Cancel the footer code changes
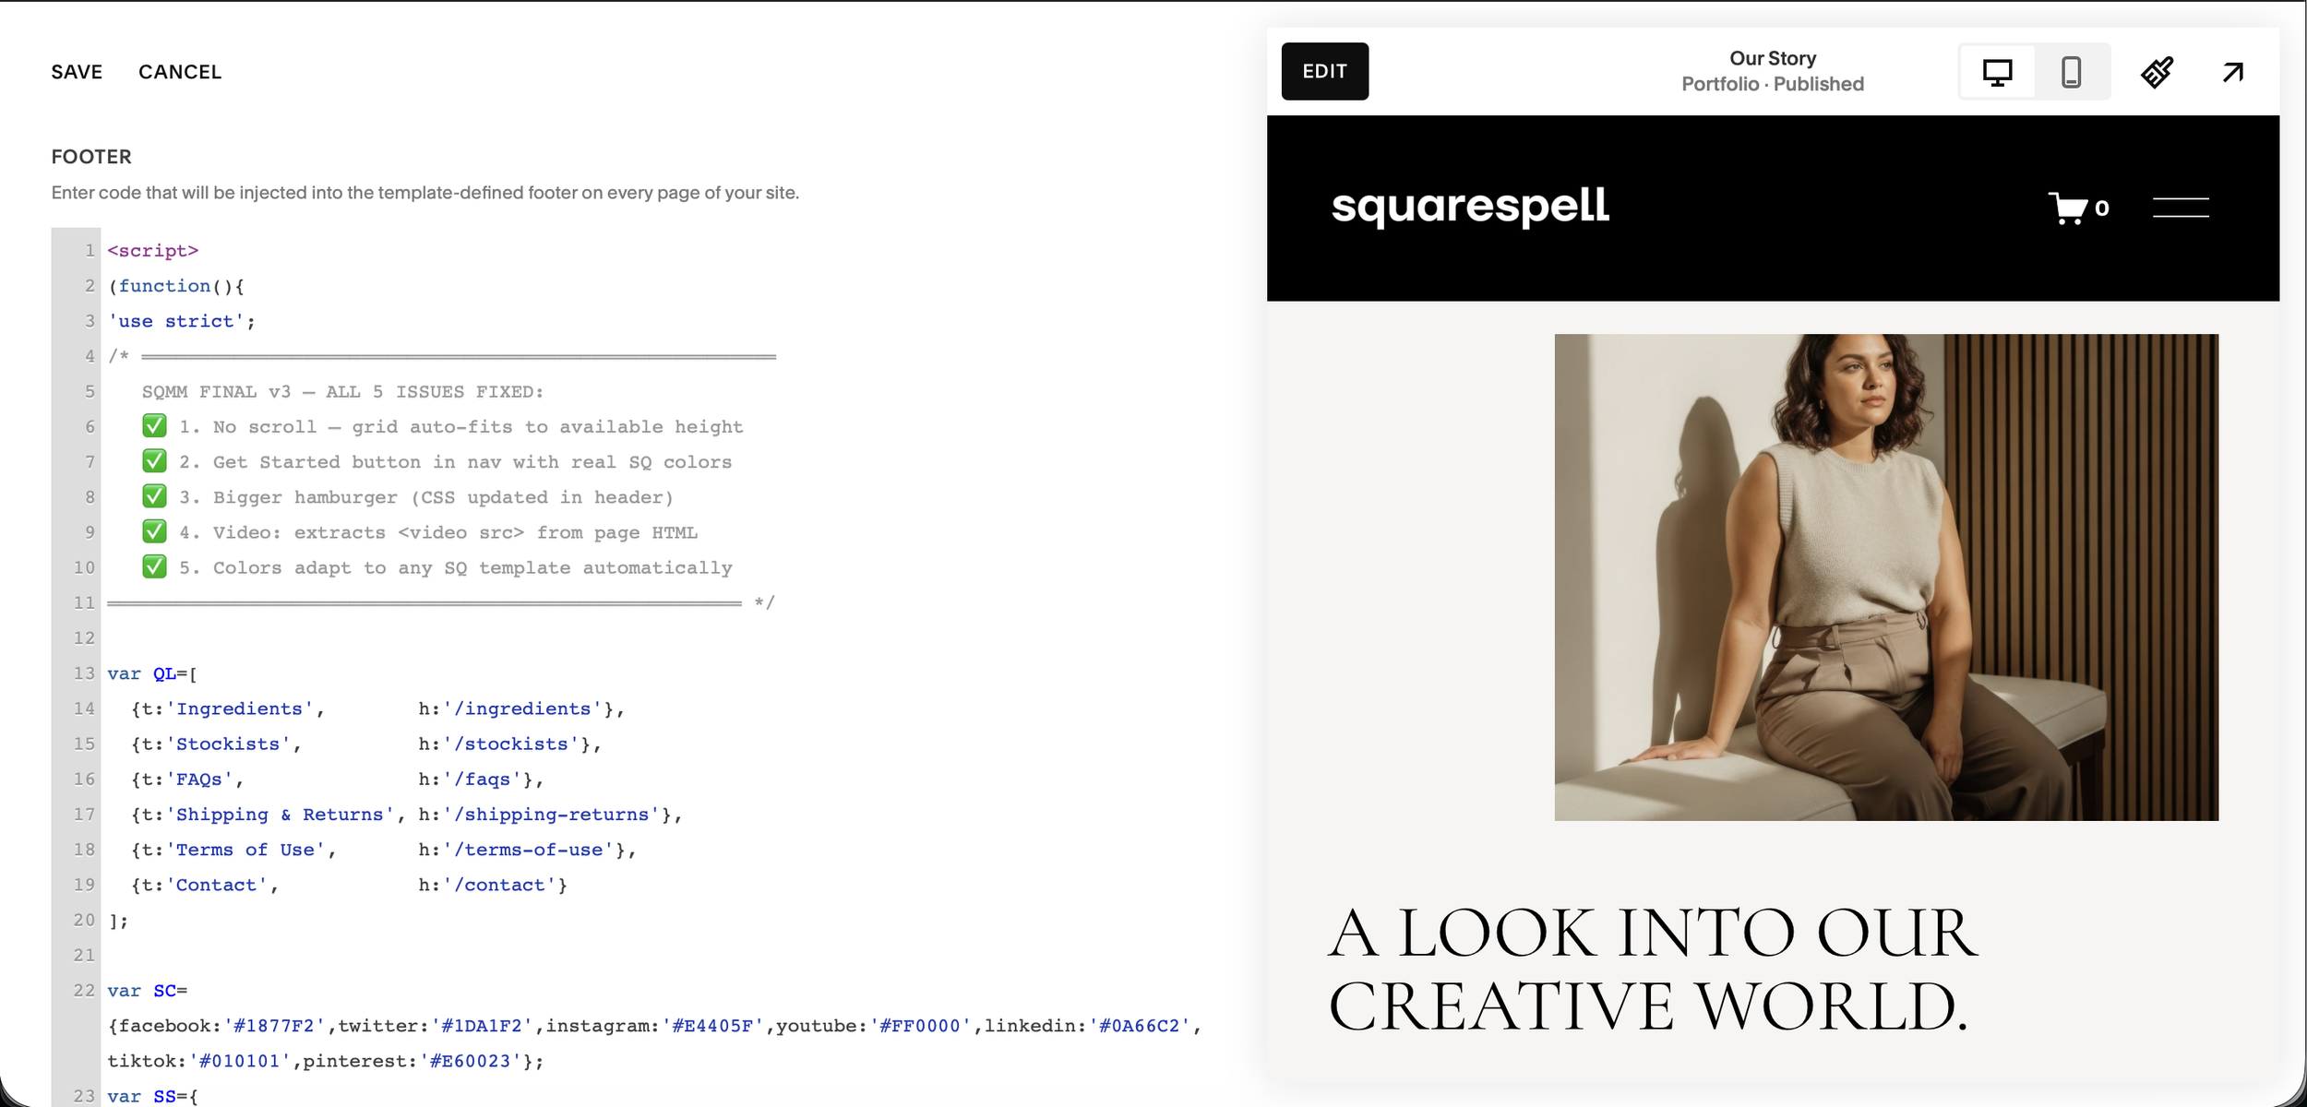The image size is (2307, 1107). 180,71
